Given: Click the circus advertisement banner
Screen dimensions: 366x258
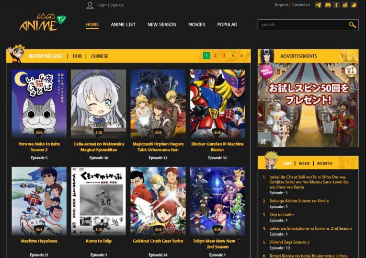Looking at the screenshot, I should tap(308, 105).
